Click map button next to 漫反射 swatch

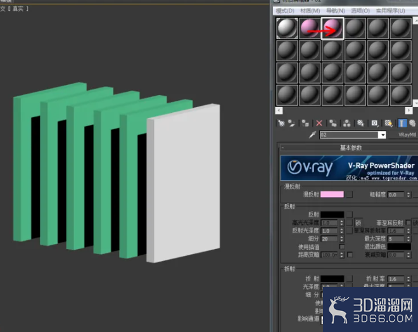(x=349, y=195)
